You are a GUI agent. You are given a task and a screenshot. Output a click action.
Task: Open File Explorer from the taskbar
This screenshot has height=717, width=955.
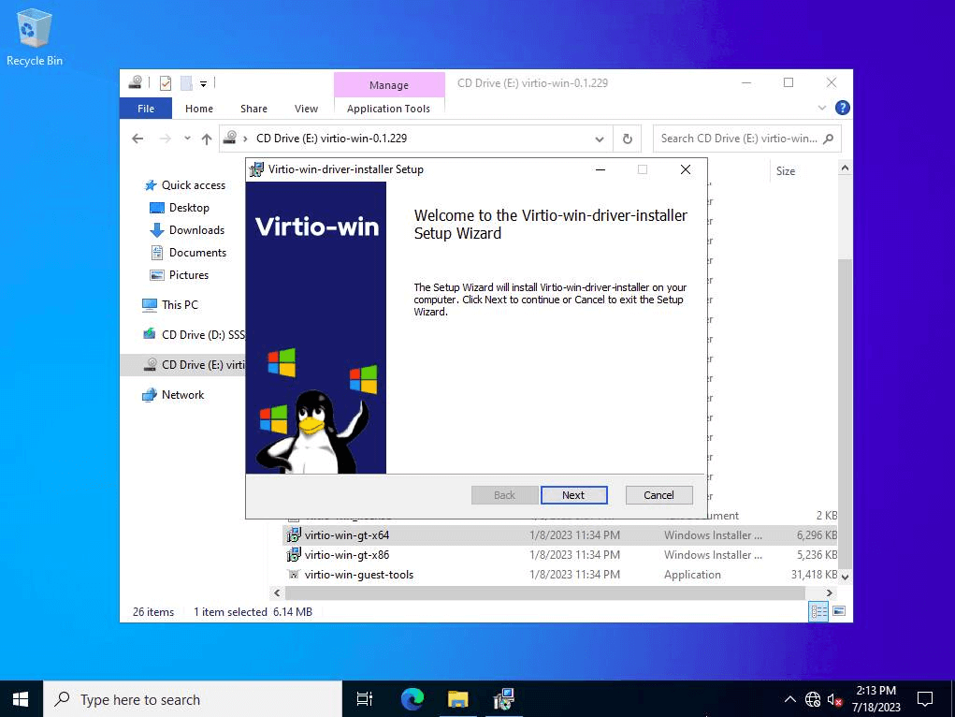(457, 698)
